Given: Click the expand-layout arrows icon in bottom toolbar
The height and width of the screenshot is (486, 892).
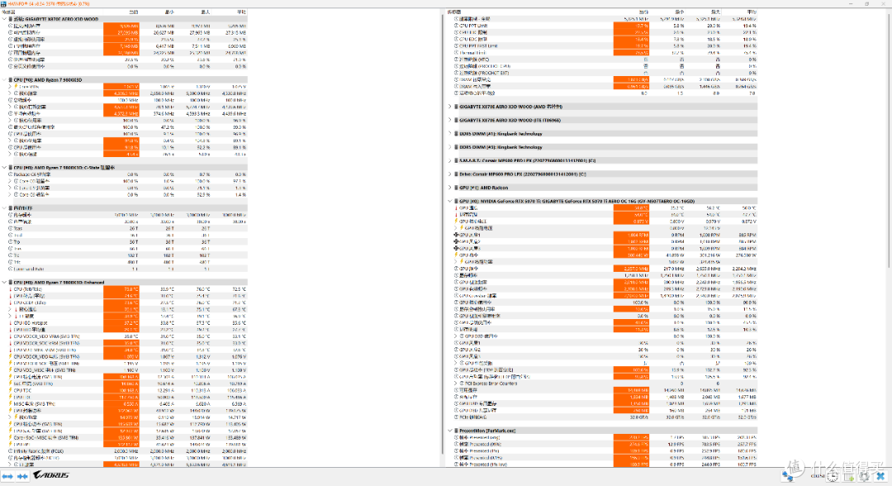Looking at the screenshot, I should (7, 476).
